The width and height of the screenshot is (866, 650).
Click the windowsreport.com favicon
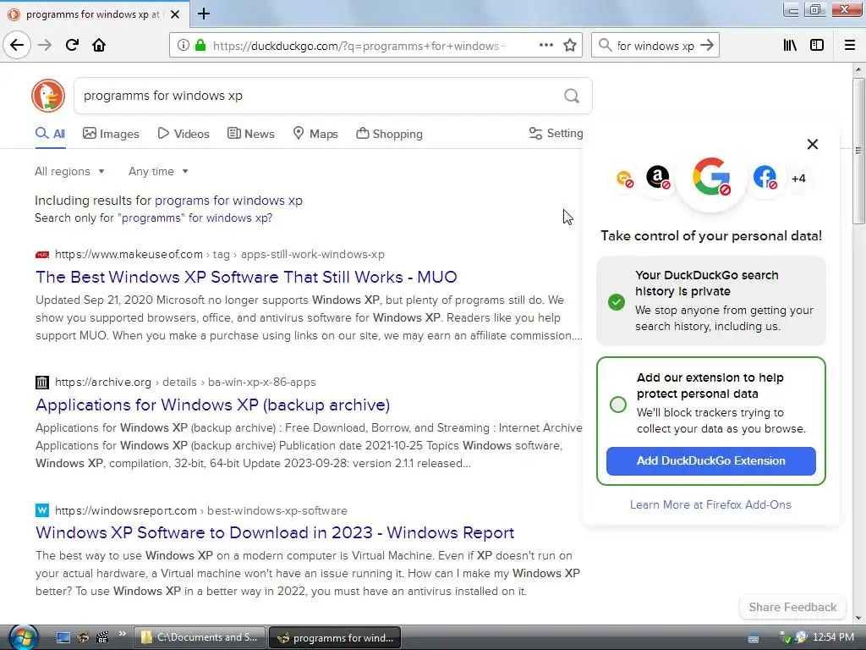click(x=42, y=510)
